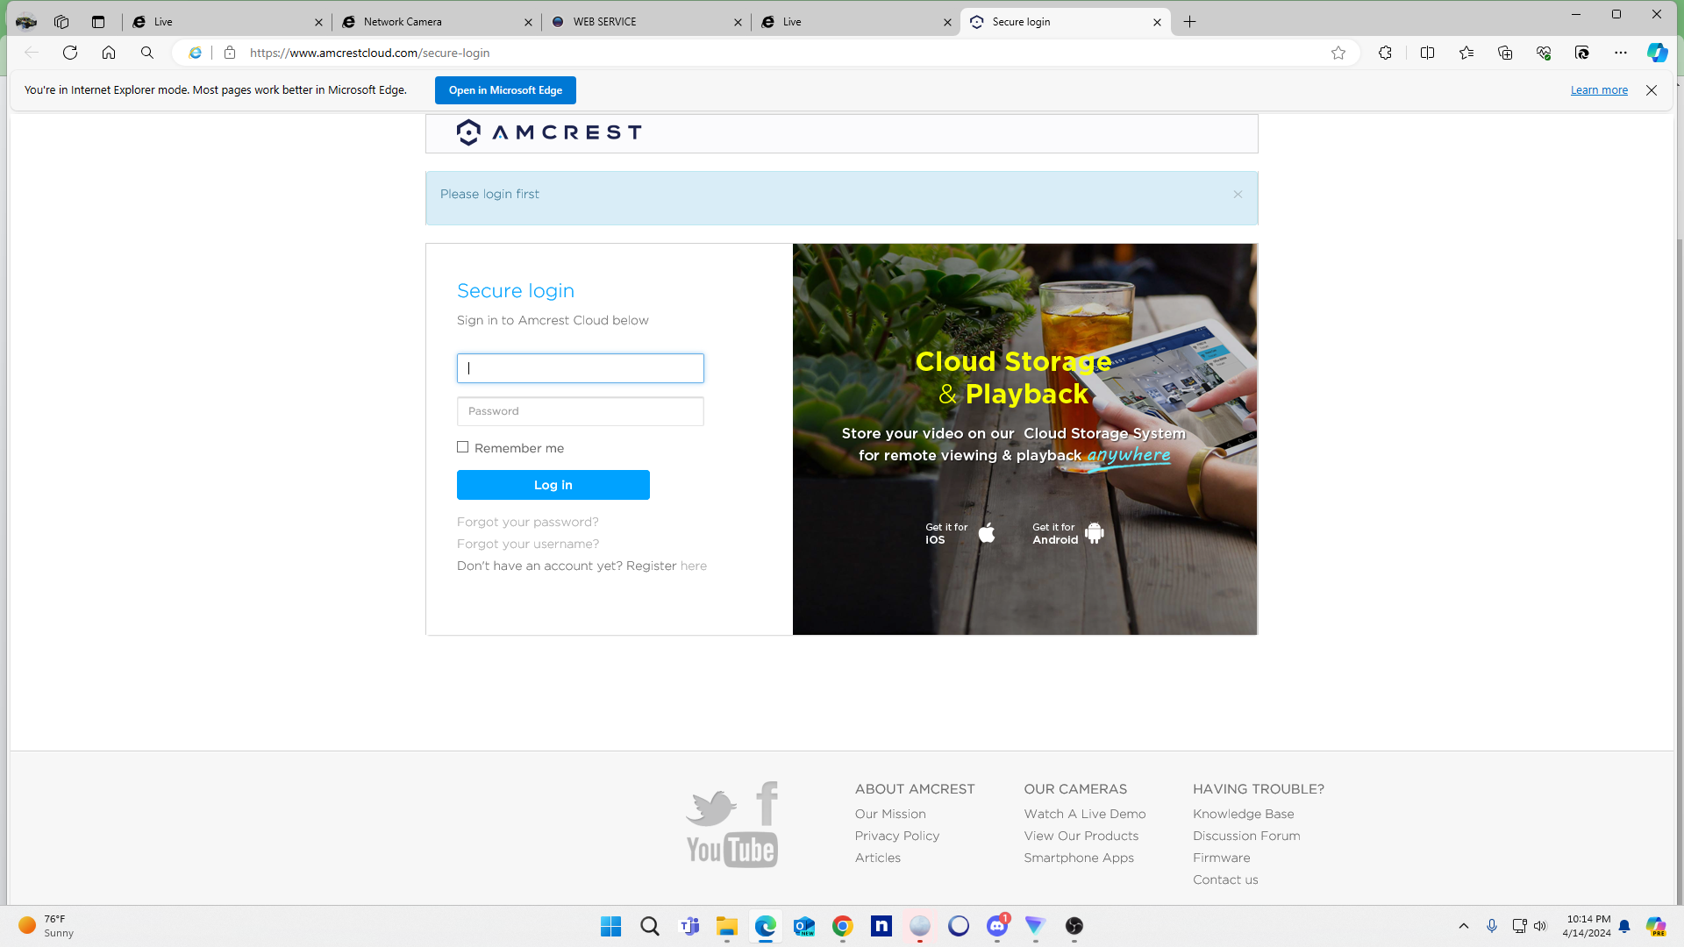Click the Learn more link for Edge mode
1684x947 pixels.
[1600, 90]
